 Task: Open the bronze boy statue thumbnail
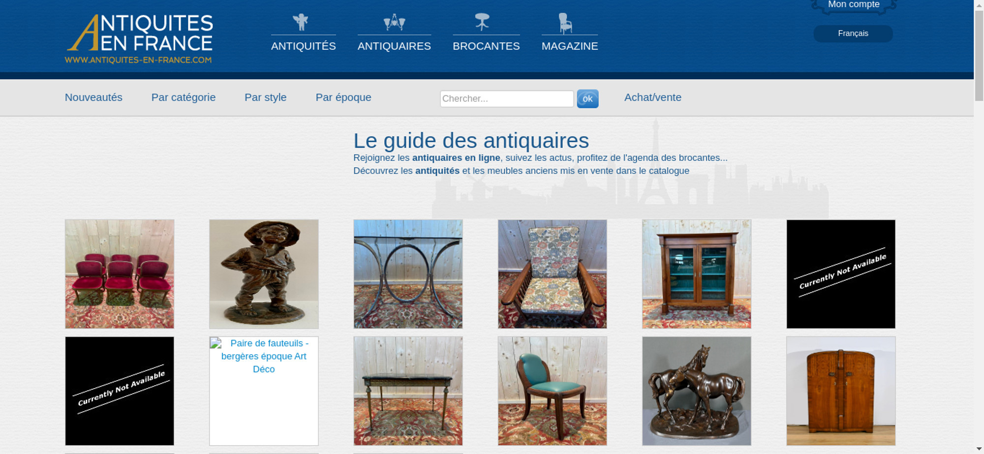264,274
